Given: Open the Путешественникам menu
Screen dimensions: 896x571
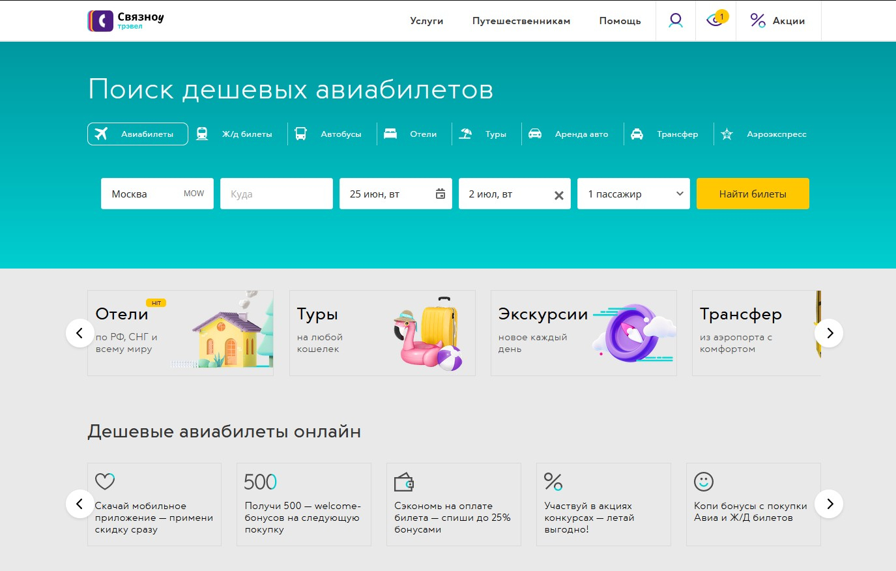Looking at the screenshot, I should (x=521, y=21).
